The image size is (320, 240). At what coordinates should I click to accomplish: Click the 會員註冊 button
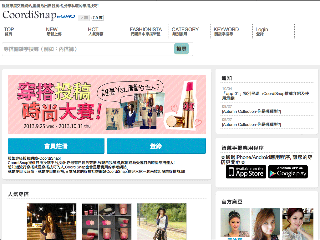pos(56,146)
